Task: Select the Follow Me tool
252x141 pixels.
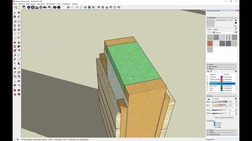Action: (19, 47)
